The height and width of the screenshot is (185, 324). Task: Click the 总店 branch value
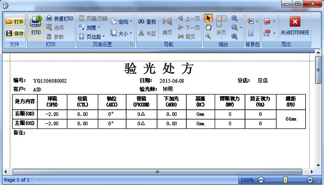[262, 80]
